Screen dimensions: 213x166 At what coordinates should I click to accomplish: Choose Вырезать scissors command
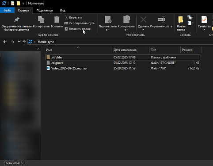(73, 18)
